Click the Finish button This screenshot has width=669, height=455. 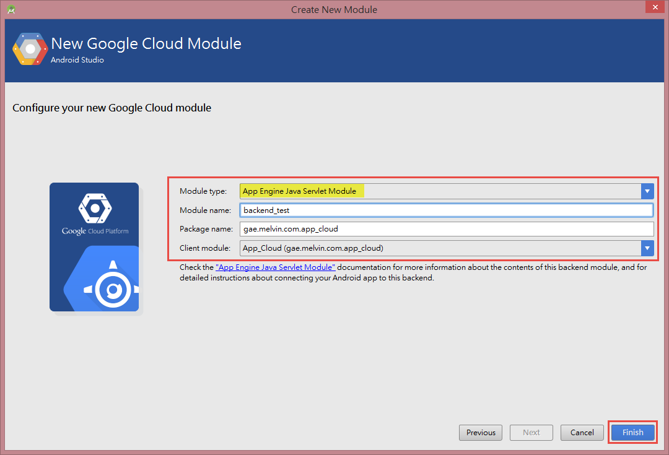(632, 432)
